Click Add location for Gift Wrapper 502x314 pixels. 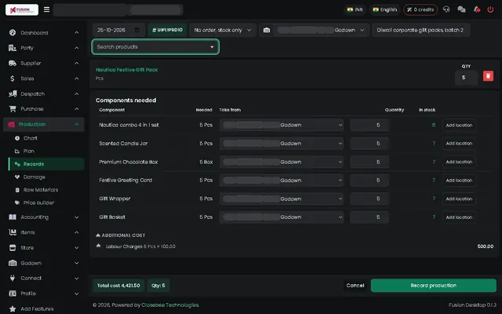[x=459, y=199]
